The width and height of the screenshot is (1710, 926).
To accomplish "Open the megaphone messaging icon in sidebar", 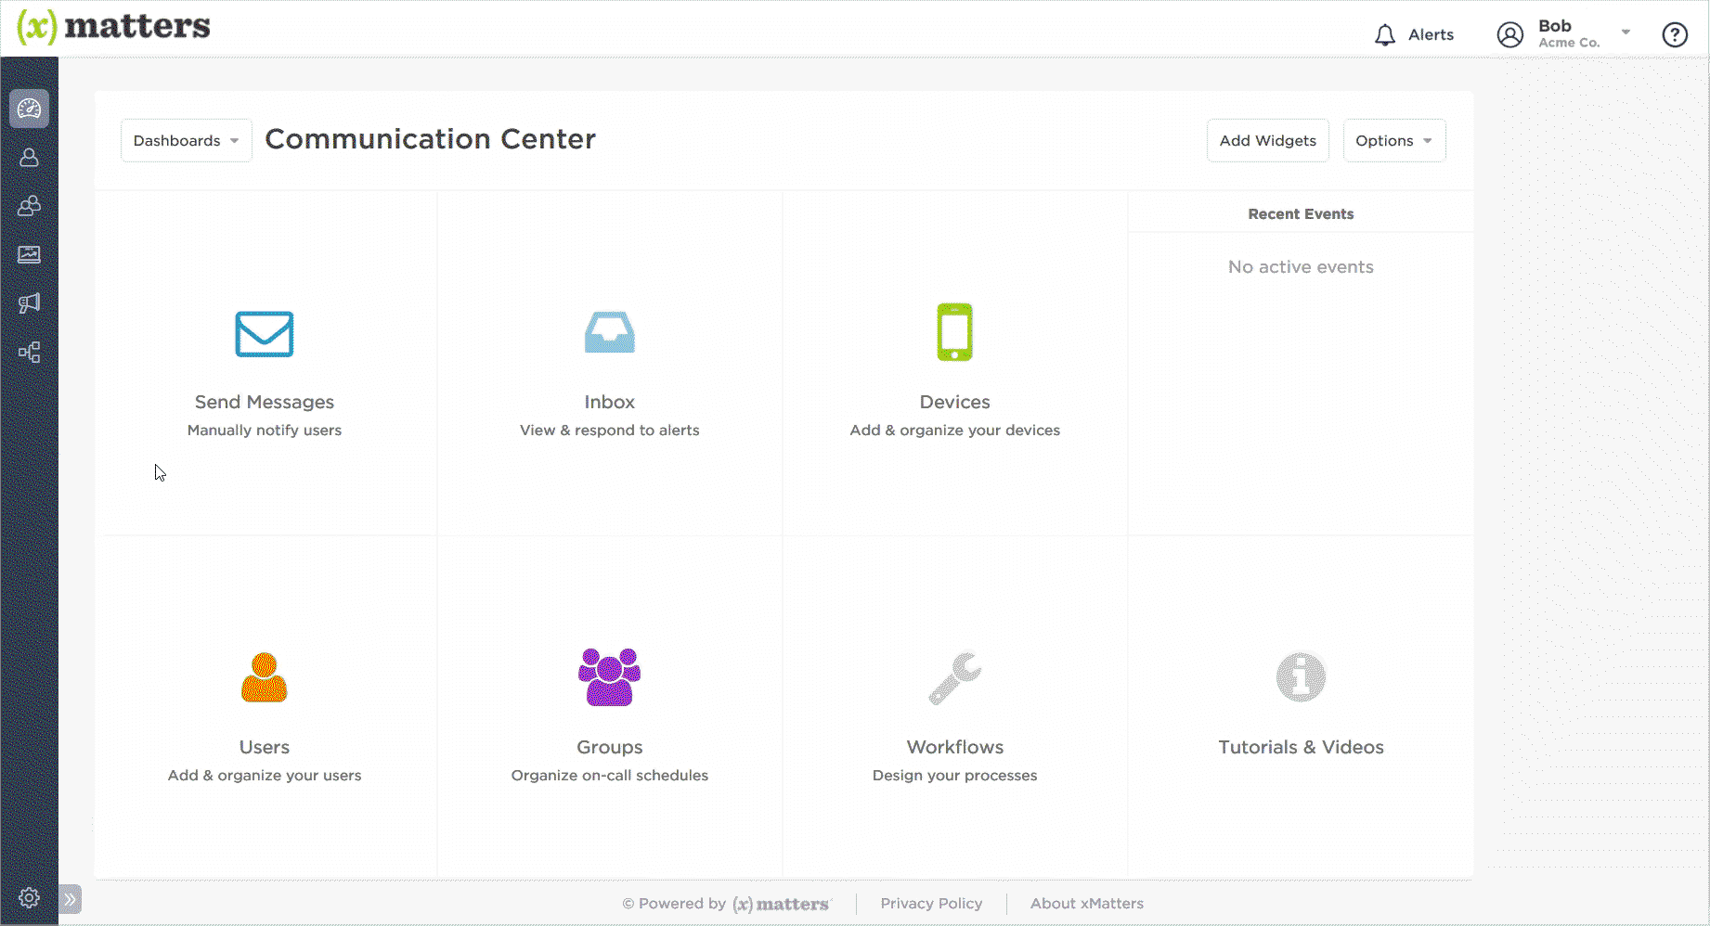I will point(29,303).
